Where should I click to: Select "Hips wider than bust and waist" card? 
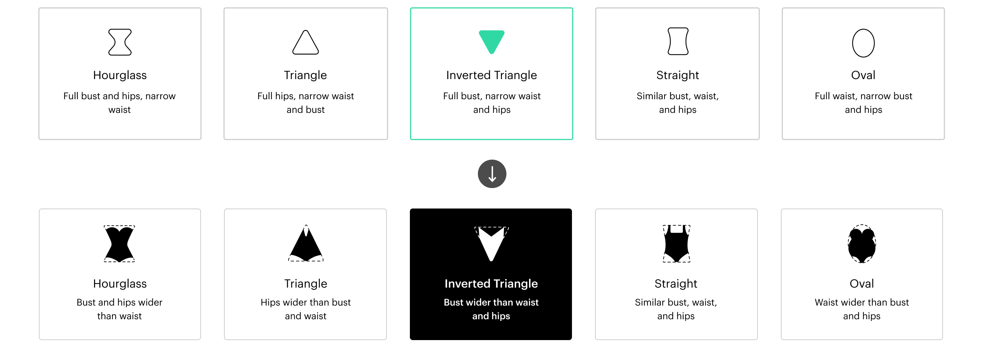(305, 309)
